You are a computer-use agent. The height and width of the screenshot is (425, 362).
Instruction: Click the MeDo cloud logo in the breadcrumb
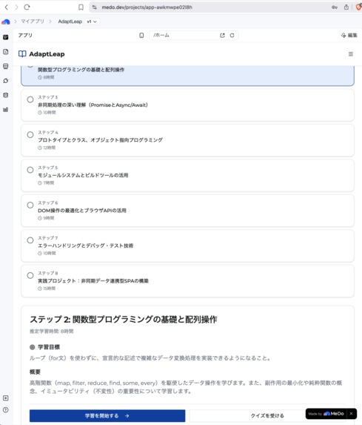click(x=5, y=22)
